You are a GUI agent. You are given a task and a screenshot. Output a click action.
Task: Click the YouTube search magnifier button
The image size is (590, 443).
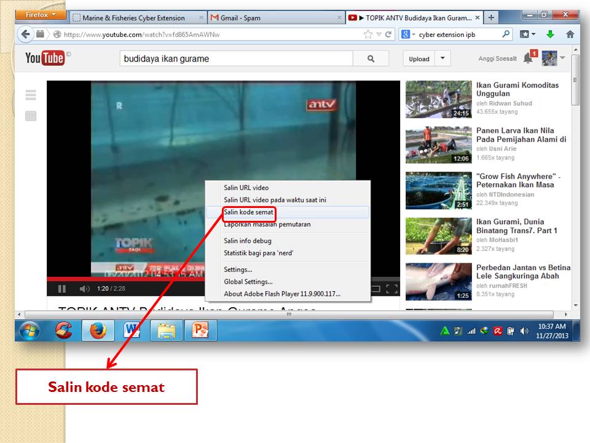371,59
